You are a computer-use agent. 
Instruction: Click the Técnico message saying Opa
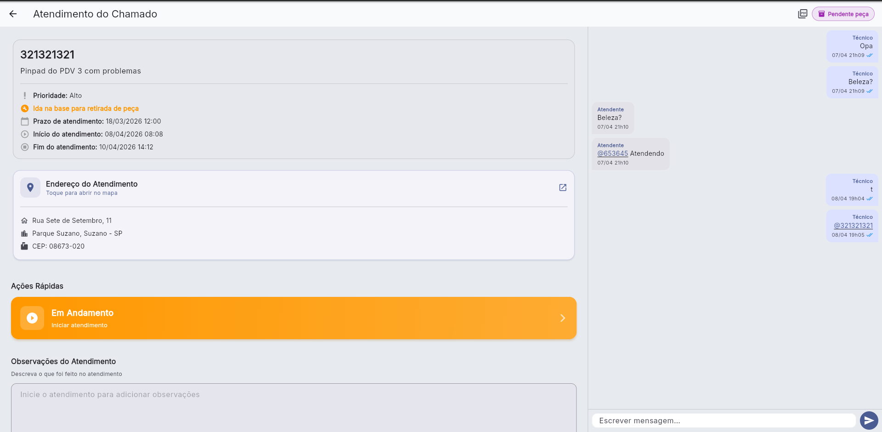pos(852,46)
